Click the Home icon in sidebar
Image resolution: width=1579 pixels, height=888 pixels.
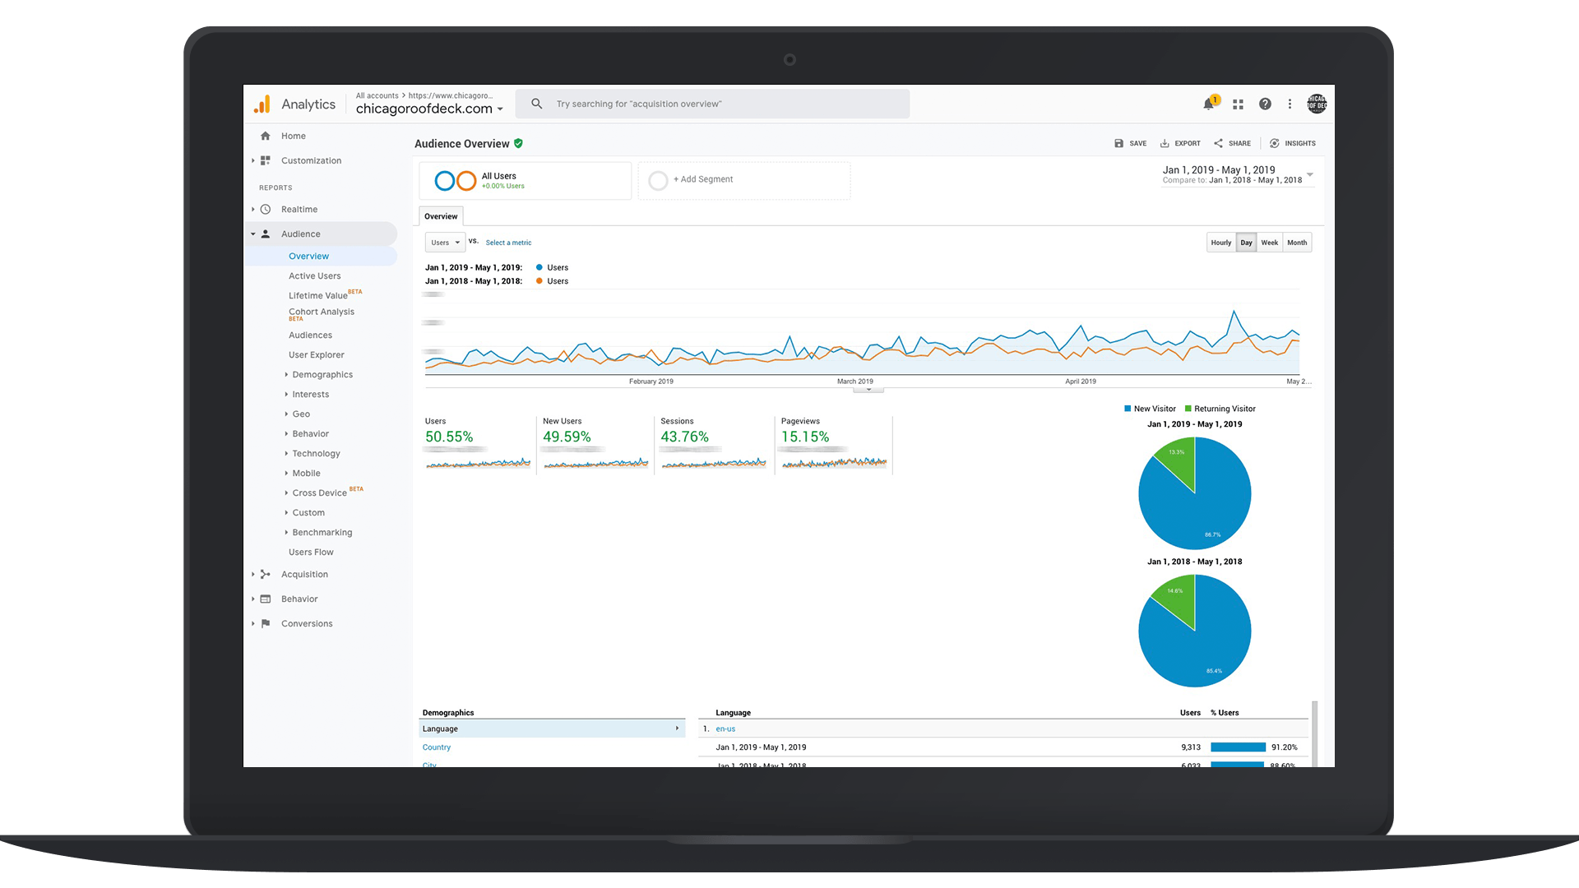coord(265,136)
